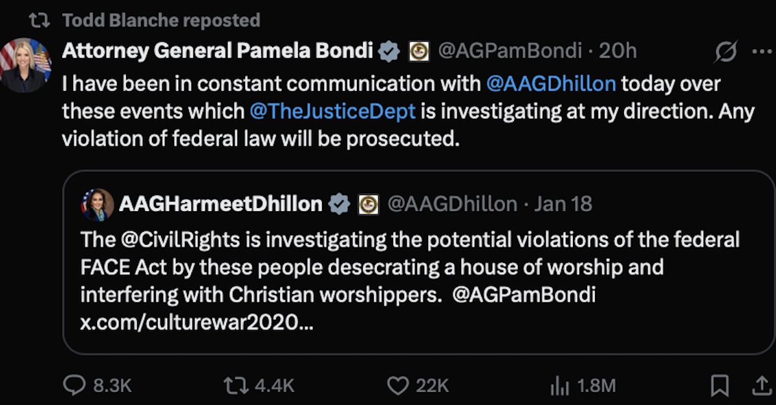Click the Grok explain icon
This screenshot has width=776, height=405.
coord(725,52)
